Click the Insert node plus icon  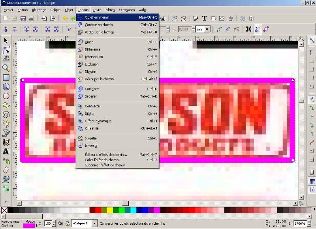click(x=6, y=29)
